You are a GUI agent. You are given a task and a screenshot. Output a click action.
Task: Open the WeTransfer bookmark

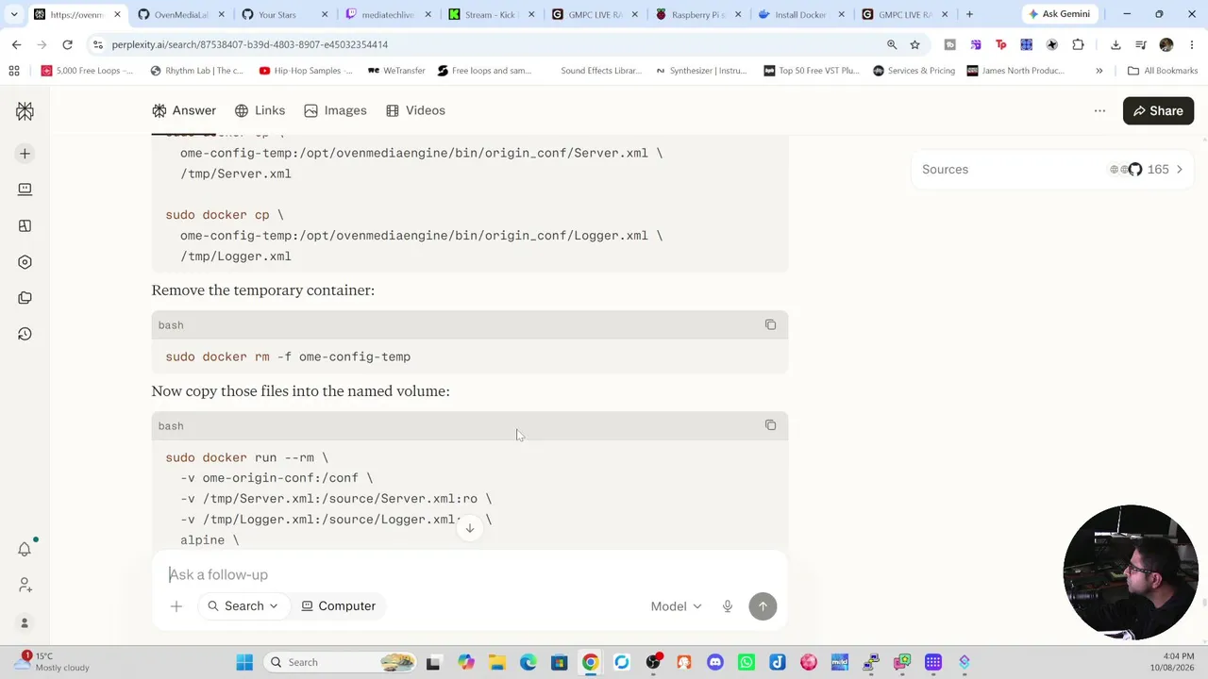[x=396, y=71]
